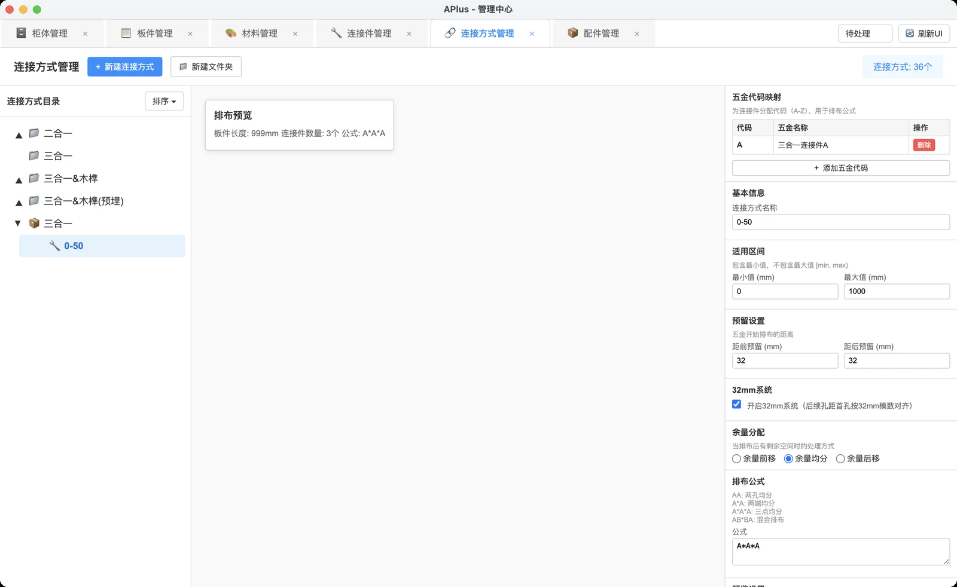Close the 板件管理 tab
This screenshot has width=957, height=587.
point(190,34)
